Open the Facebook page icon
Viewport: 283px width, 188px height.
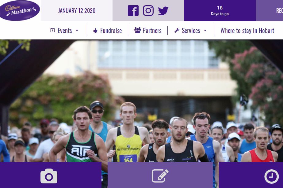(133, 11)
